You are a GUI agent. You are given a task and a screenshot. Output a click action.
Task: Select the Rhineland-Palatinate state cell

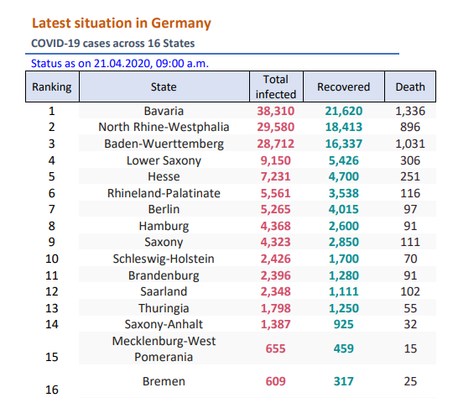(x=164, y=193)
